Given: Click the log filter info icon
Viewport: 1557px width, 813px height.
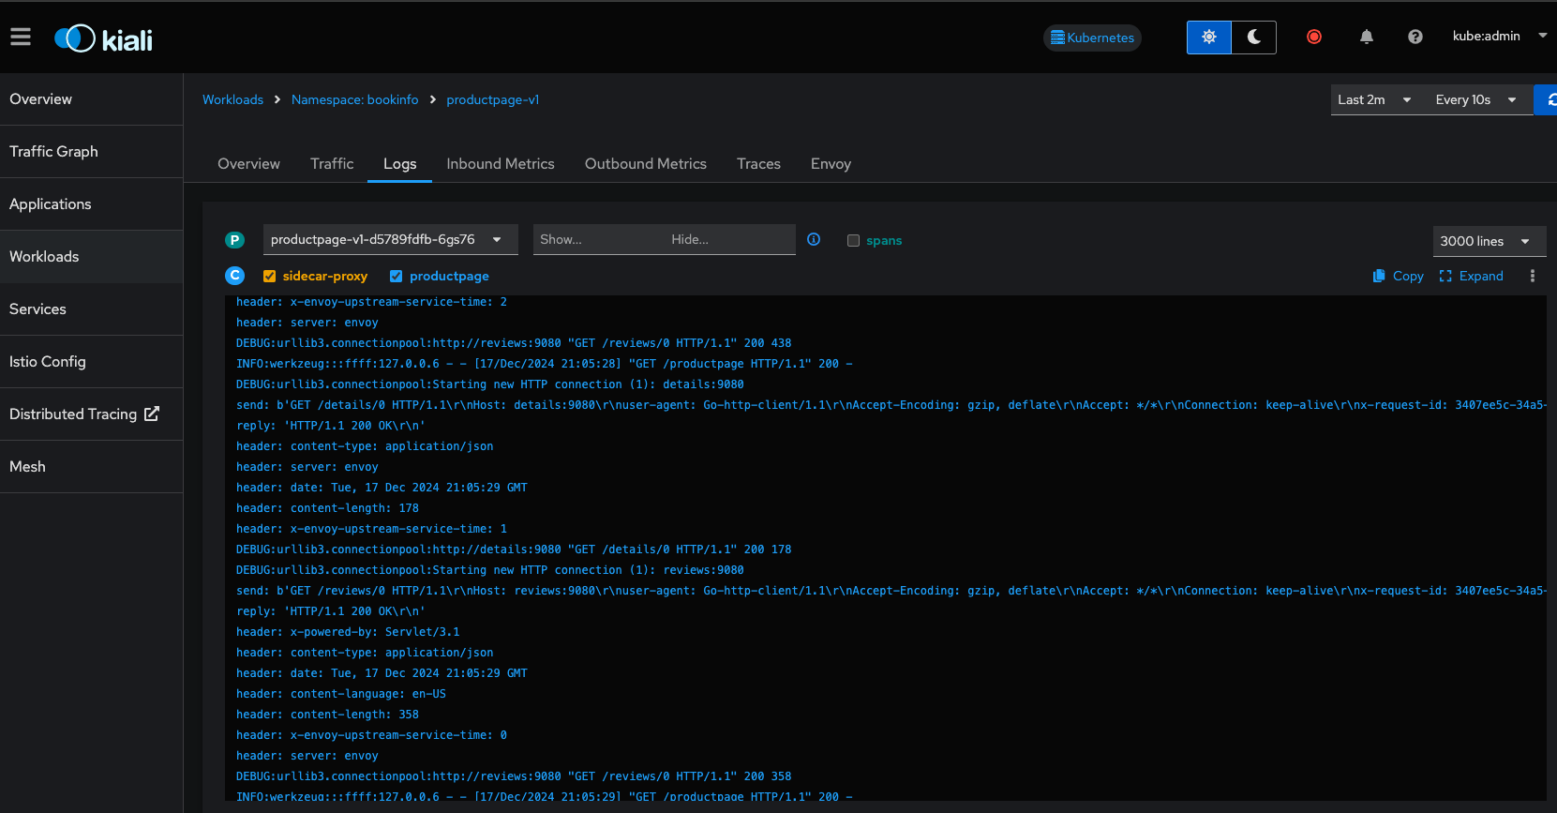Looking at the screenshot, I should (814, 239).
